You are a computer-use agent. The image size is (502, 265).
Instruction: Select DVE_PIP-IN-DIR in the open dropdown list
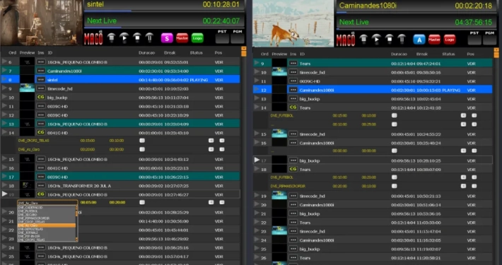click(x=47, y=236)
